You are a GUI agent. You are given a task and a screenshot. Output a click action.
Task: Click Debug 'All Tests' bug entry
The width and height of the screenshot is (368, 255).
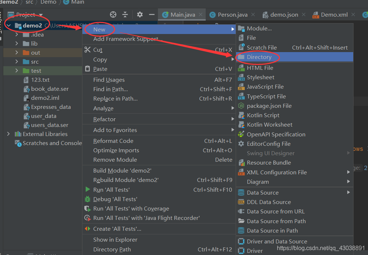coord(159,199)
